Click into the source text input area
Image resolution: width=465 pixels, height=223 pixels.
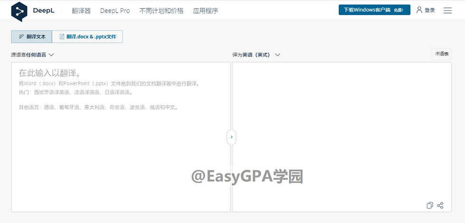coord(121,137)
